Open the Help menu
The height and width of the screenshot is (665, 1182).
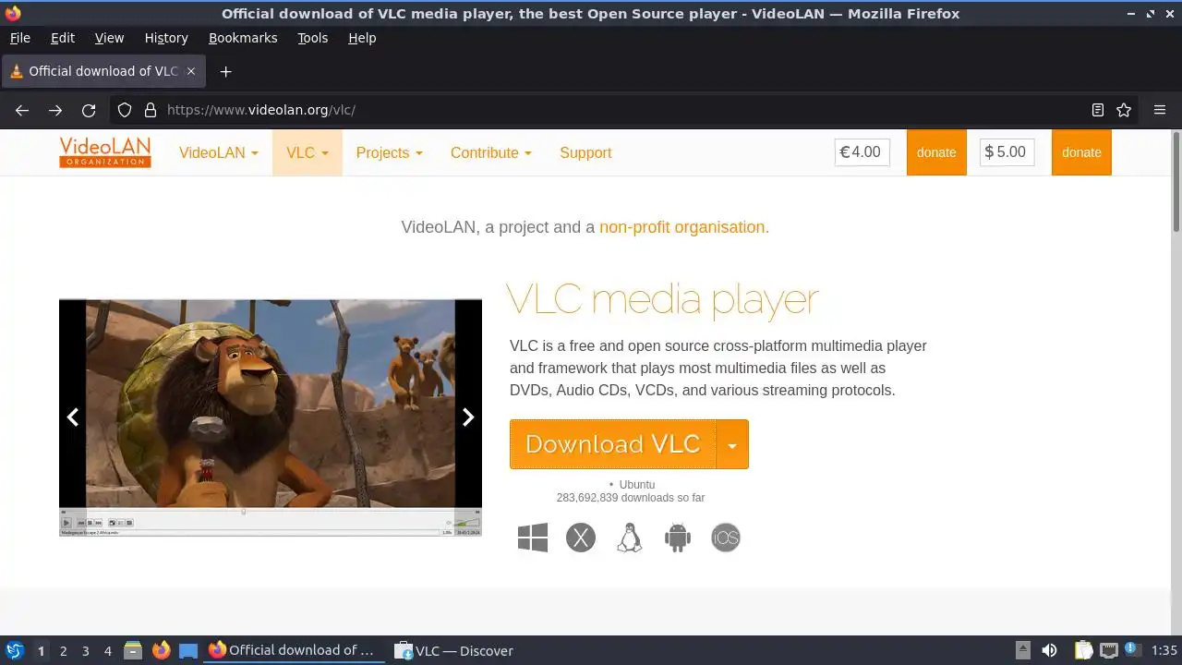pyautogui.click(x=362, y=38)
